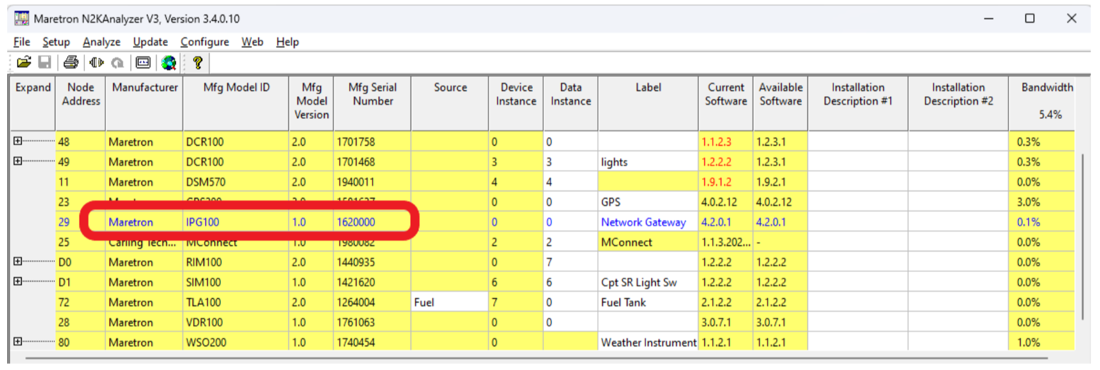Click the DSM570 model cell

tap(236, 181)
